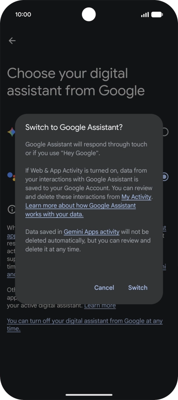Open the My Activity link
The width and height of the screenshot is (178, 400).
(x=137, y=197)
